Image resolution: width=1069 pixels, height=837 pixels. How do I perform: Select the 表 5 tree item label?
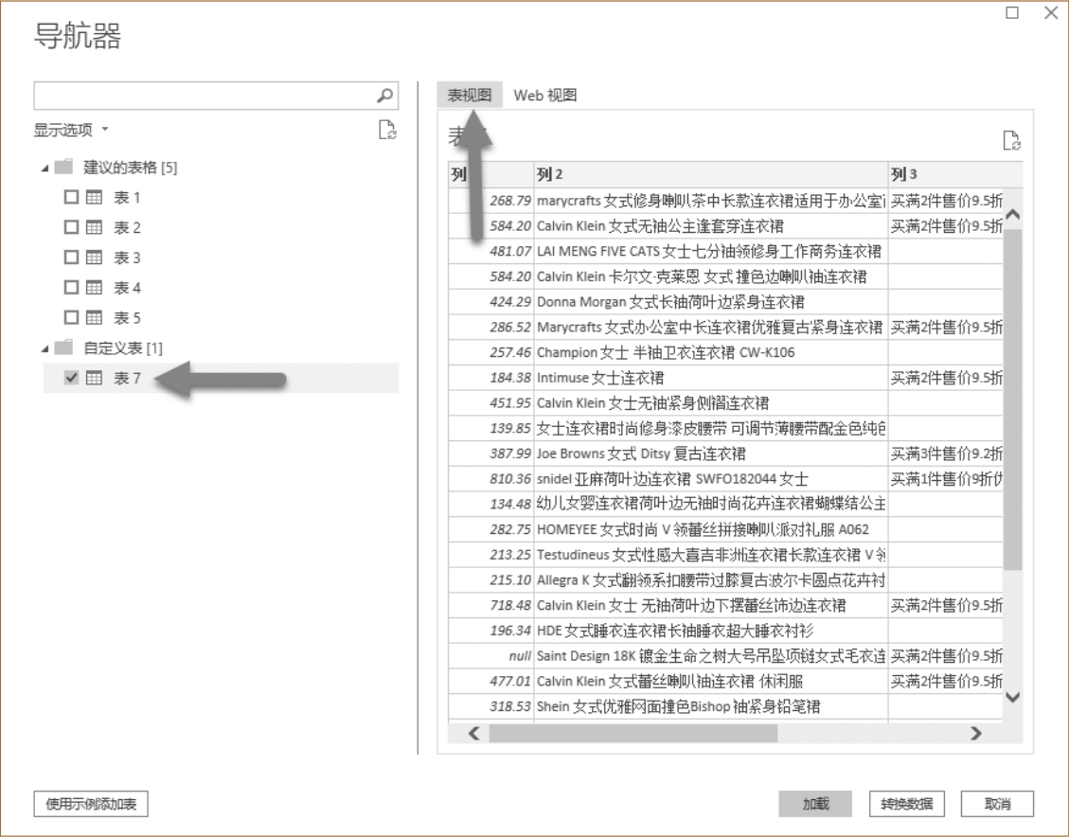127,317
